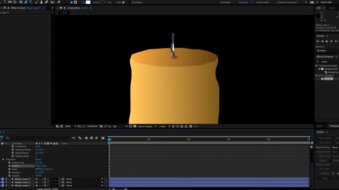Jump to first frame in Preview
Viewport: 339px width, 190px height.
(318, 41)
